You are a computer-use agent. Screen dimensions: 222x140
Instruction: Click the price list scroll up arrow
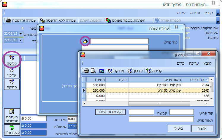[x=211, y=79]
